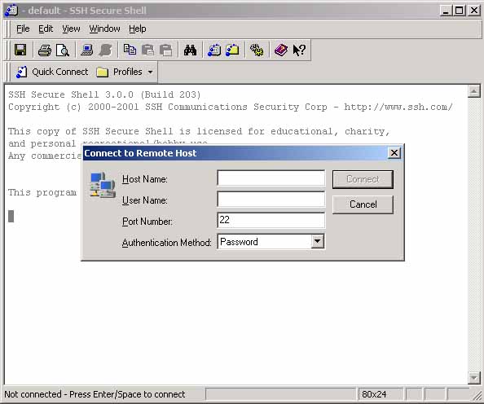Open Print Preview from the toolbar
This screenshot has width=484, height=404.
pos(63,50)
